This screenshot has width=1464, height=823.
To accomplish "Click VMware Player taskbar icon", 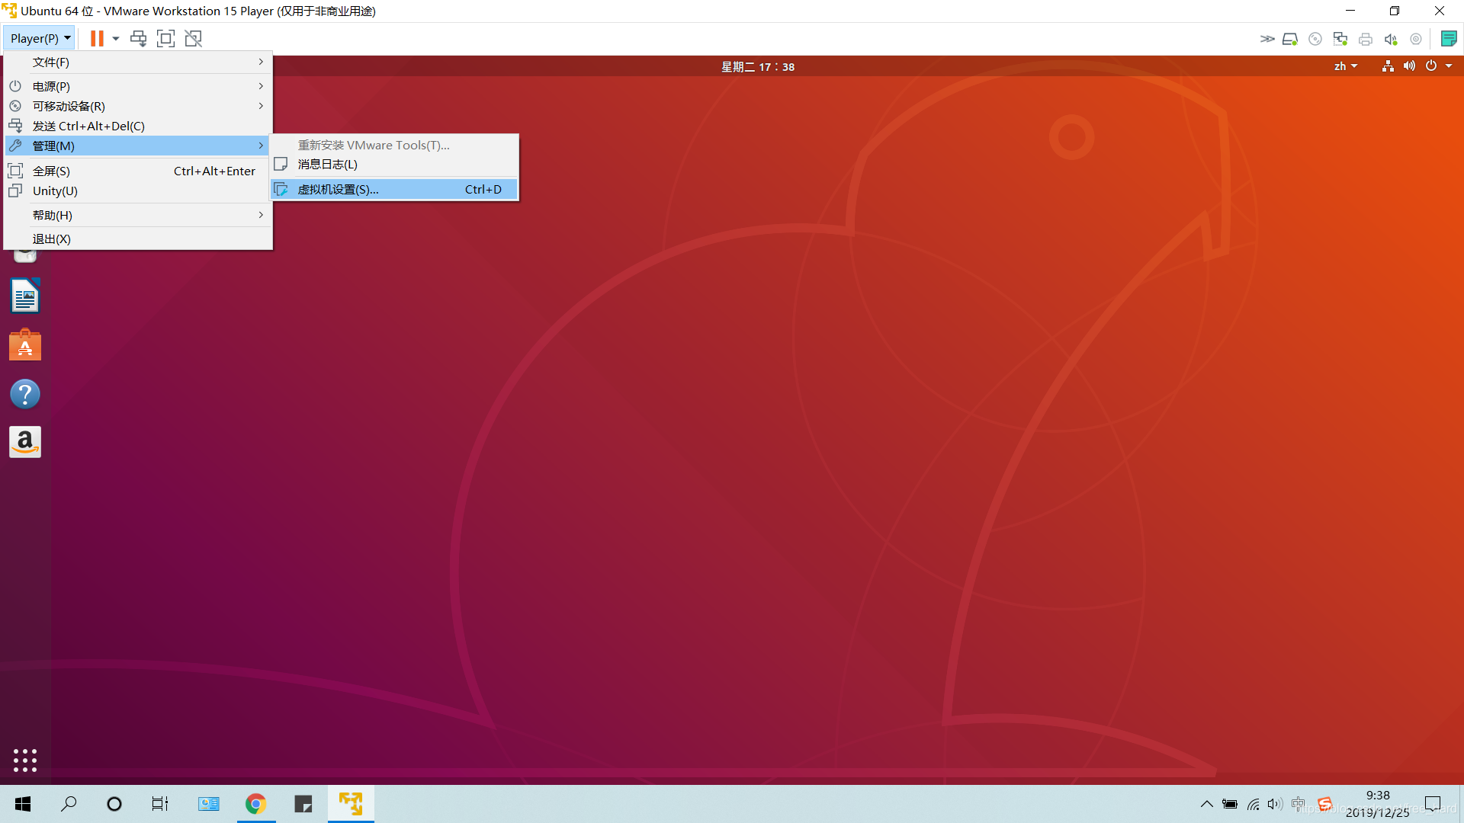I will click(351, 804).
